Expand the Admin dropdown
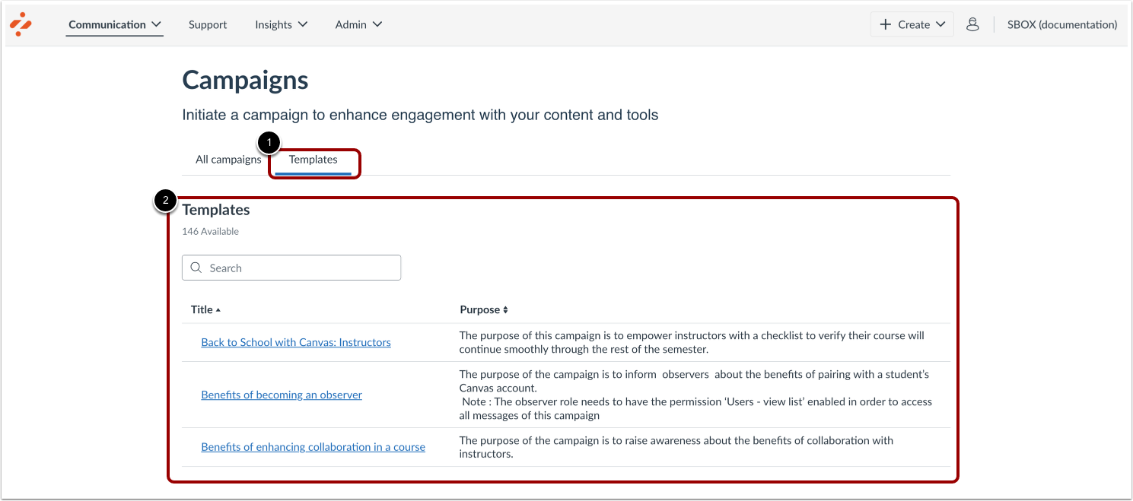The width and height of the screenshot is (1133, 501). [358, 24]
